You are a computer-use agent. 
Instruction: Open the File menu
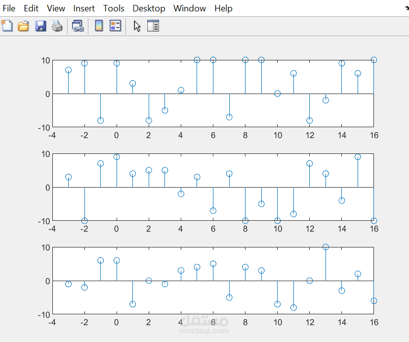point(9,8)
